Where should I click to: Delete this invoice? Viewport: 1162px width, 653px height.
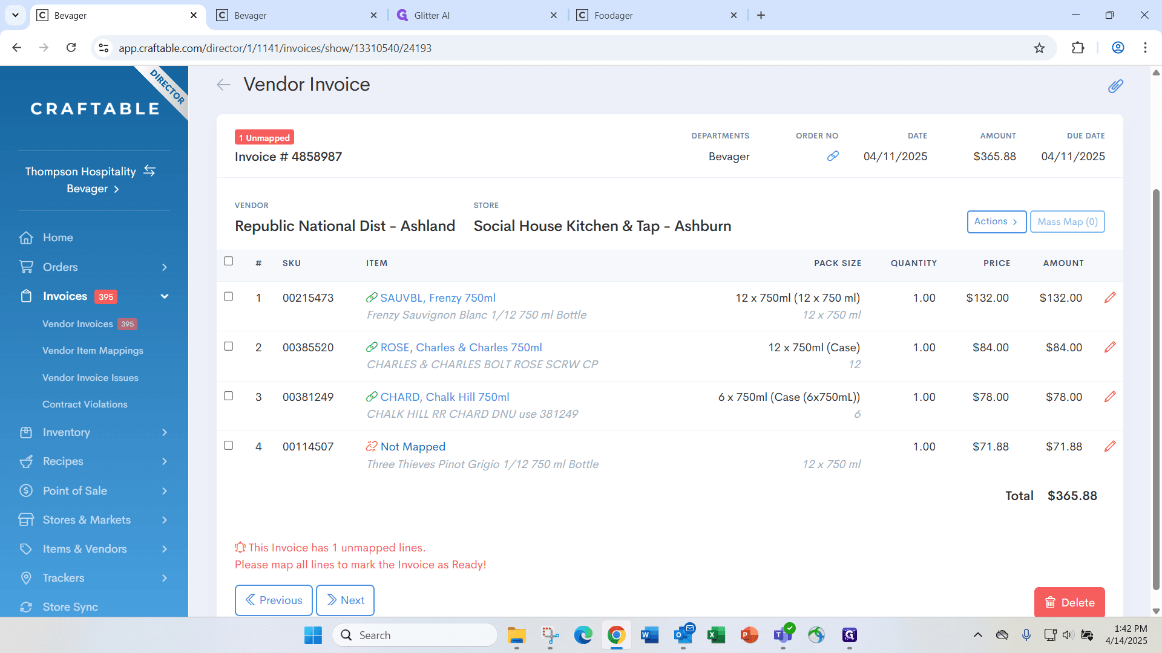coord(1069,602)
